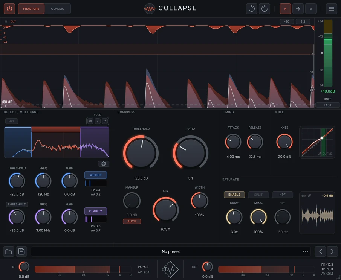Save preset with the floppy disk icon

pyautogui.click(x=21, y=251)
